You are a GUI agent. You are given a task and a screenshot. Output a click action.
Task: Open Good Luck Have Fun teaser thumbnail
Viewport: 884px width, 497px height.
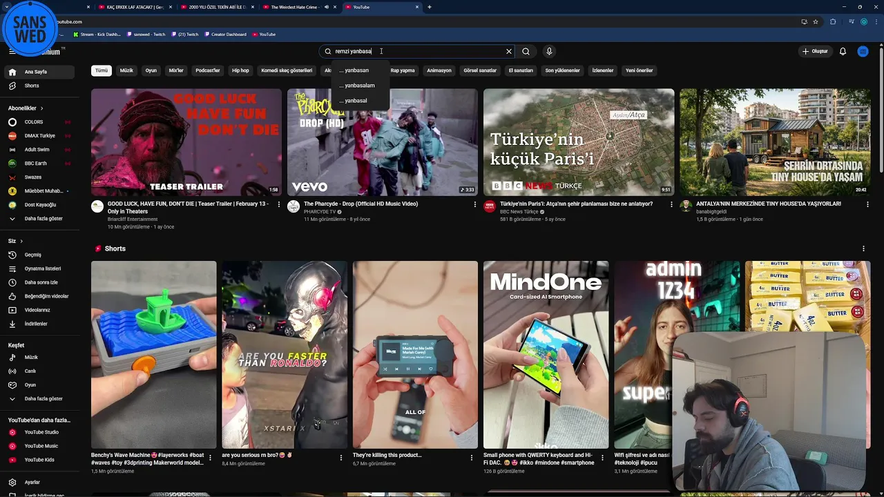[x=186, y=142]
